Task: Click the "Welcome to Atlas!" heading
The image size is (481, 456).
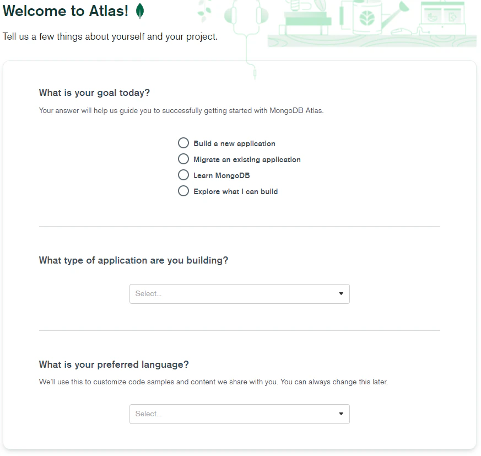Action: click(x=66, y=11)
